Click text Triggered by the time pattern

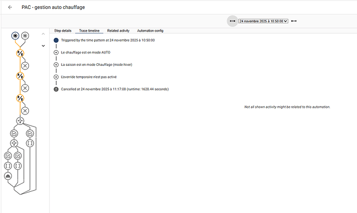coord(108,40)
